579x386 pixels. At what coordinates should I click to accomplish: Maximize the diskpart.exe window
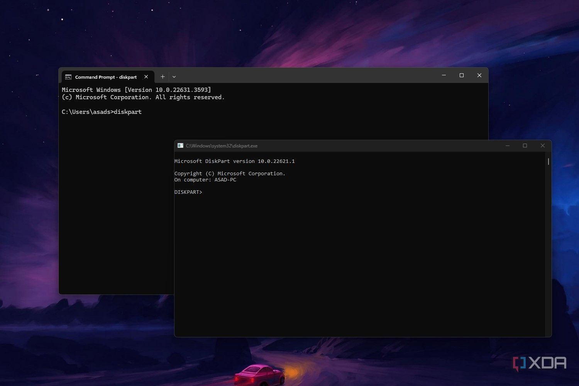pyautogui.click(x=525, y=146)
